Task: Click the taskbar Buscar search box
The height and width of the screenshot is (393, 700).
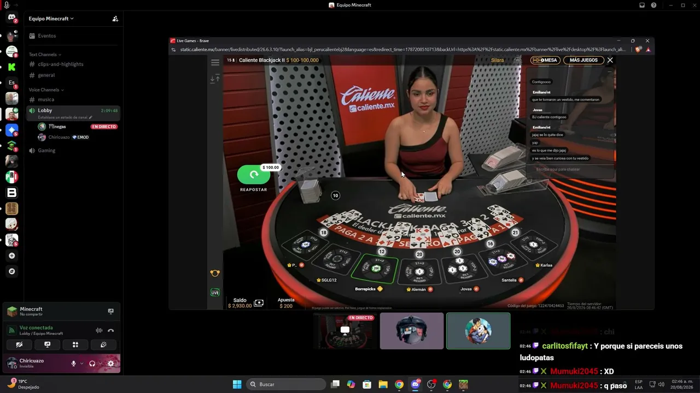Action: click(285, 384)
